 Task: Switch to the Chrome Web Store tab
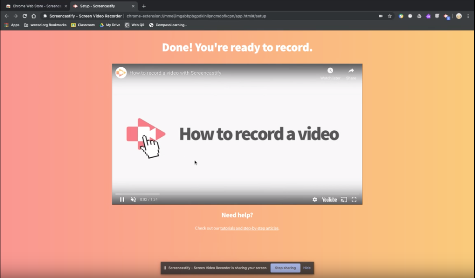click(x=34, y=6)
